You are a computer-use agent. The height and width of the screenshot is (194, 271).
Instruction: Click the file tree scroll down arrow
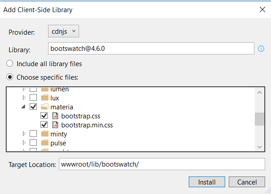[259, 147]
